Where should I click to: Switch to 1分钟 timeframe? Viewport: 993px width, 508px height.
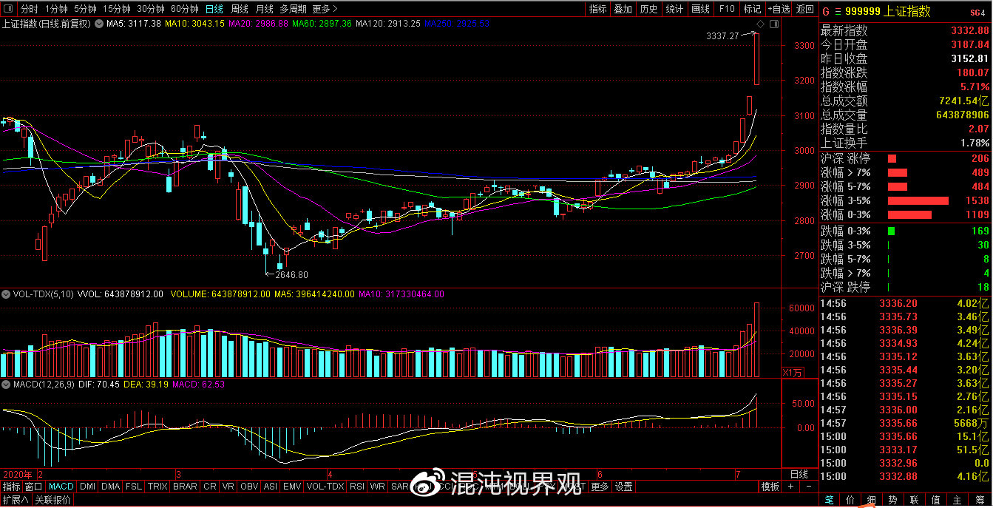(56, 9)
